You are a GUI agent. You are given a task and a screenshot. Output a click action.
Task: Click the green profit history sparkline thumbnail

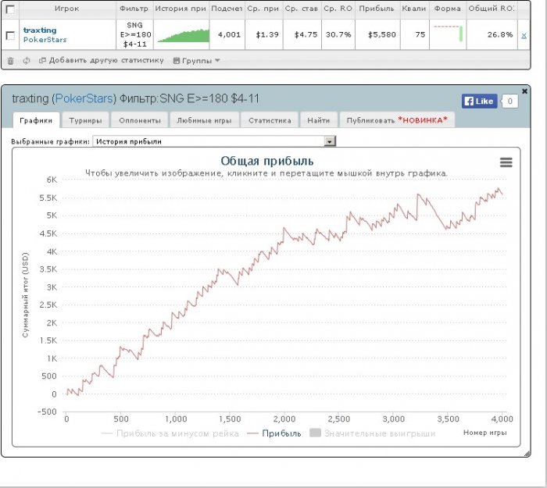click(x=183, y=36)
